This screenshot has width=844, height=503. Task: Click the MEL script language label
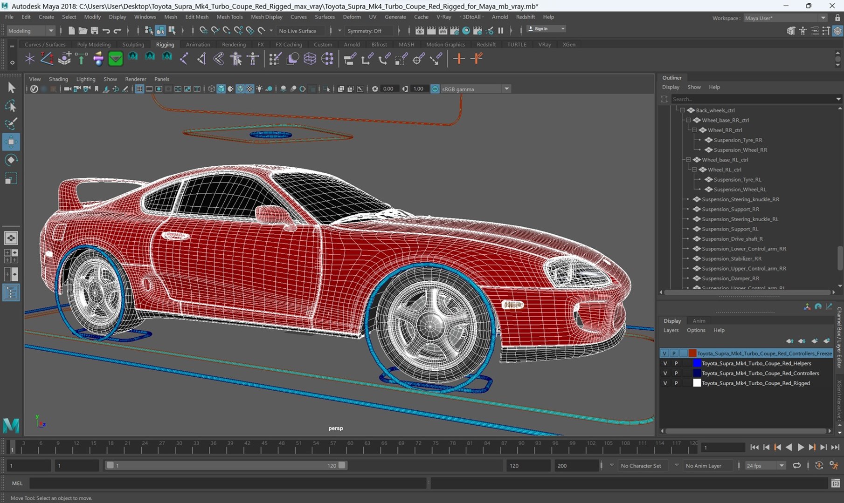pos(17,483)
